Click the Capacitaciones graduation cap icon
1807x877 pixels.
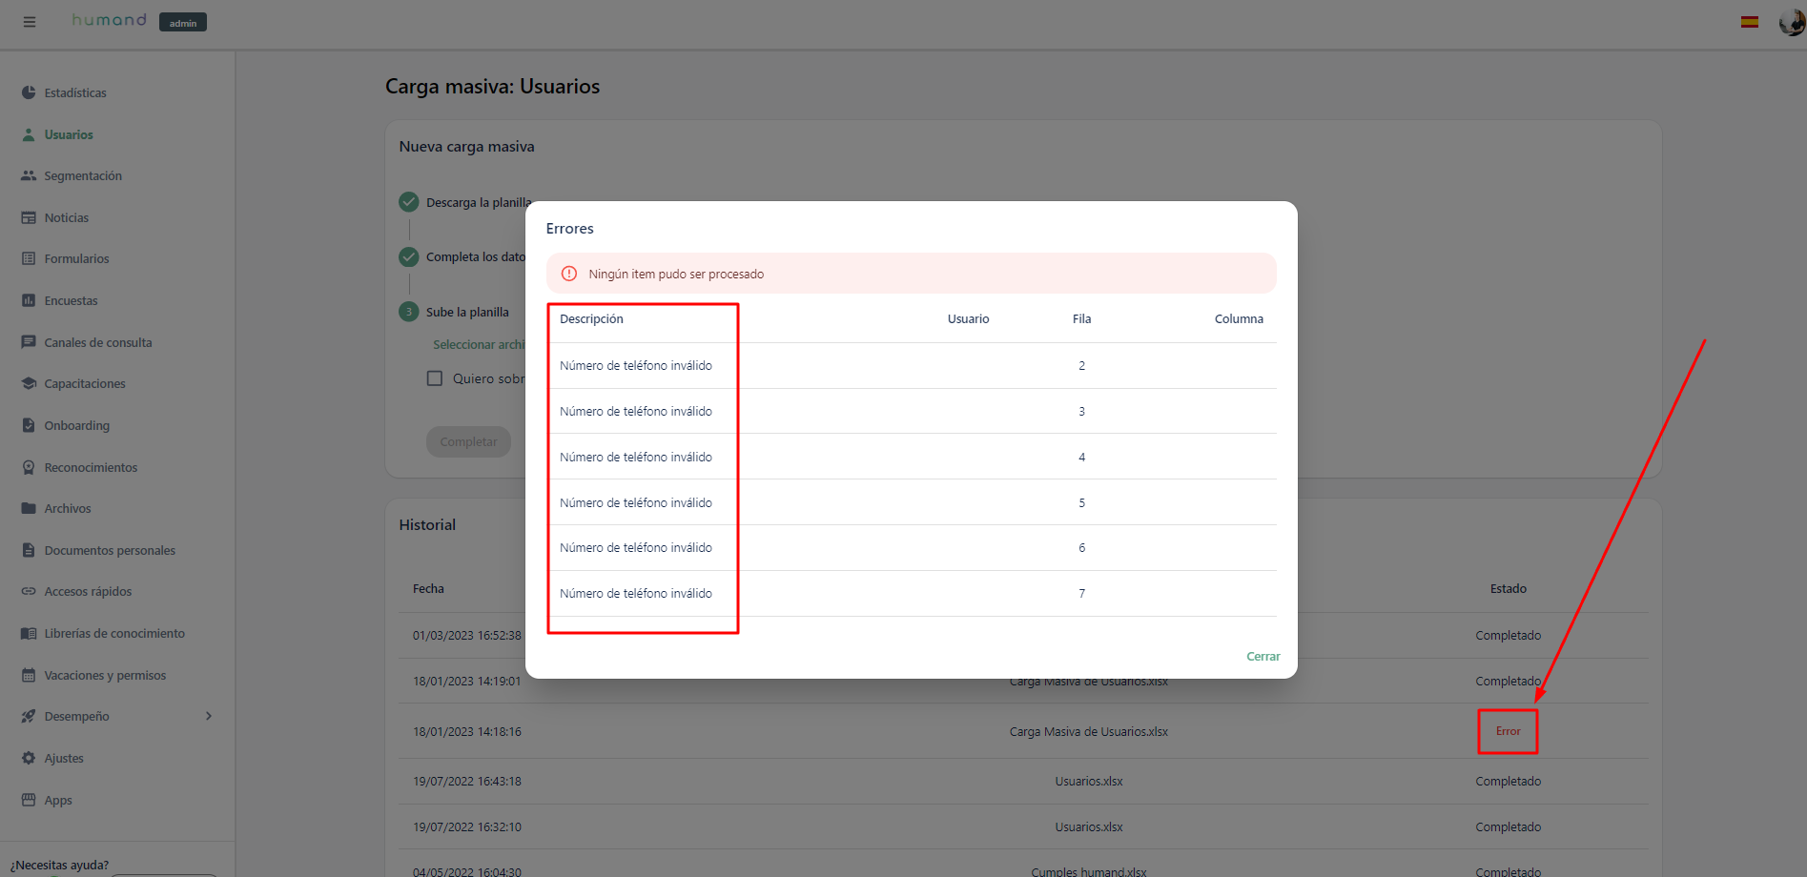point(29,383)
